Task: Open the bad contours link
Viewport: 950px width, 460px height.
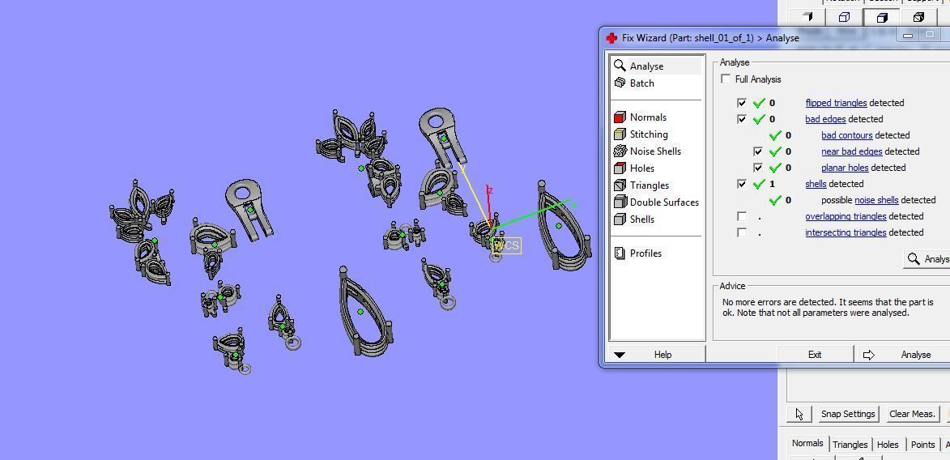Action: pyautogui.click(x=847, y=135)
